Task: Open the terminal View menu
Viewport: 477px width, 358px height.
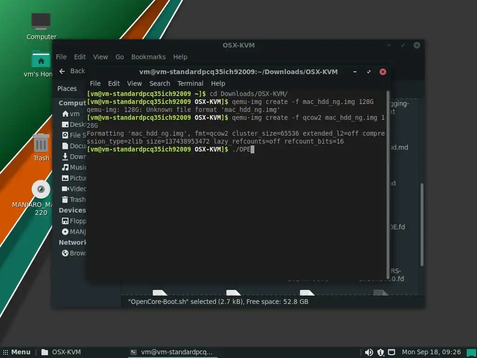Action: point(135,83)
